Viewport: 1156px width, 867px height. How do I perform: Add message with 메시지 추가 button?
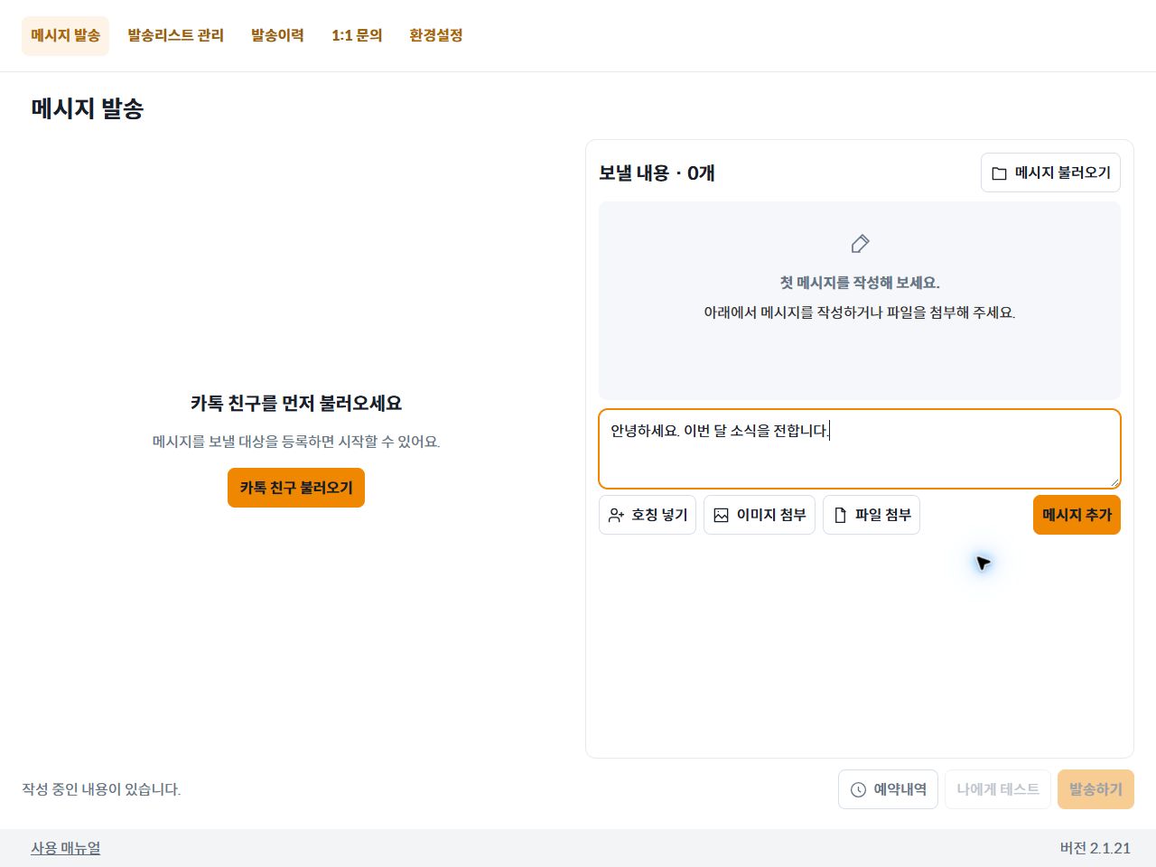[1077, 515]
